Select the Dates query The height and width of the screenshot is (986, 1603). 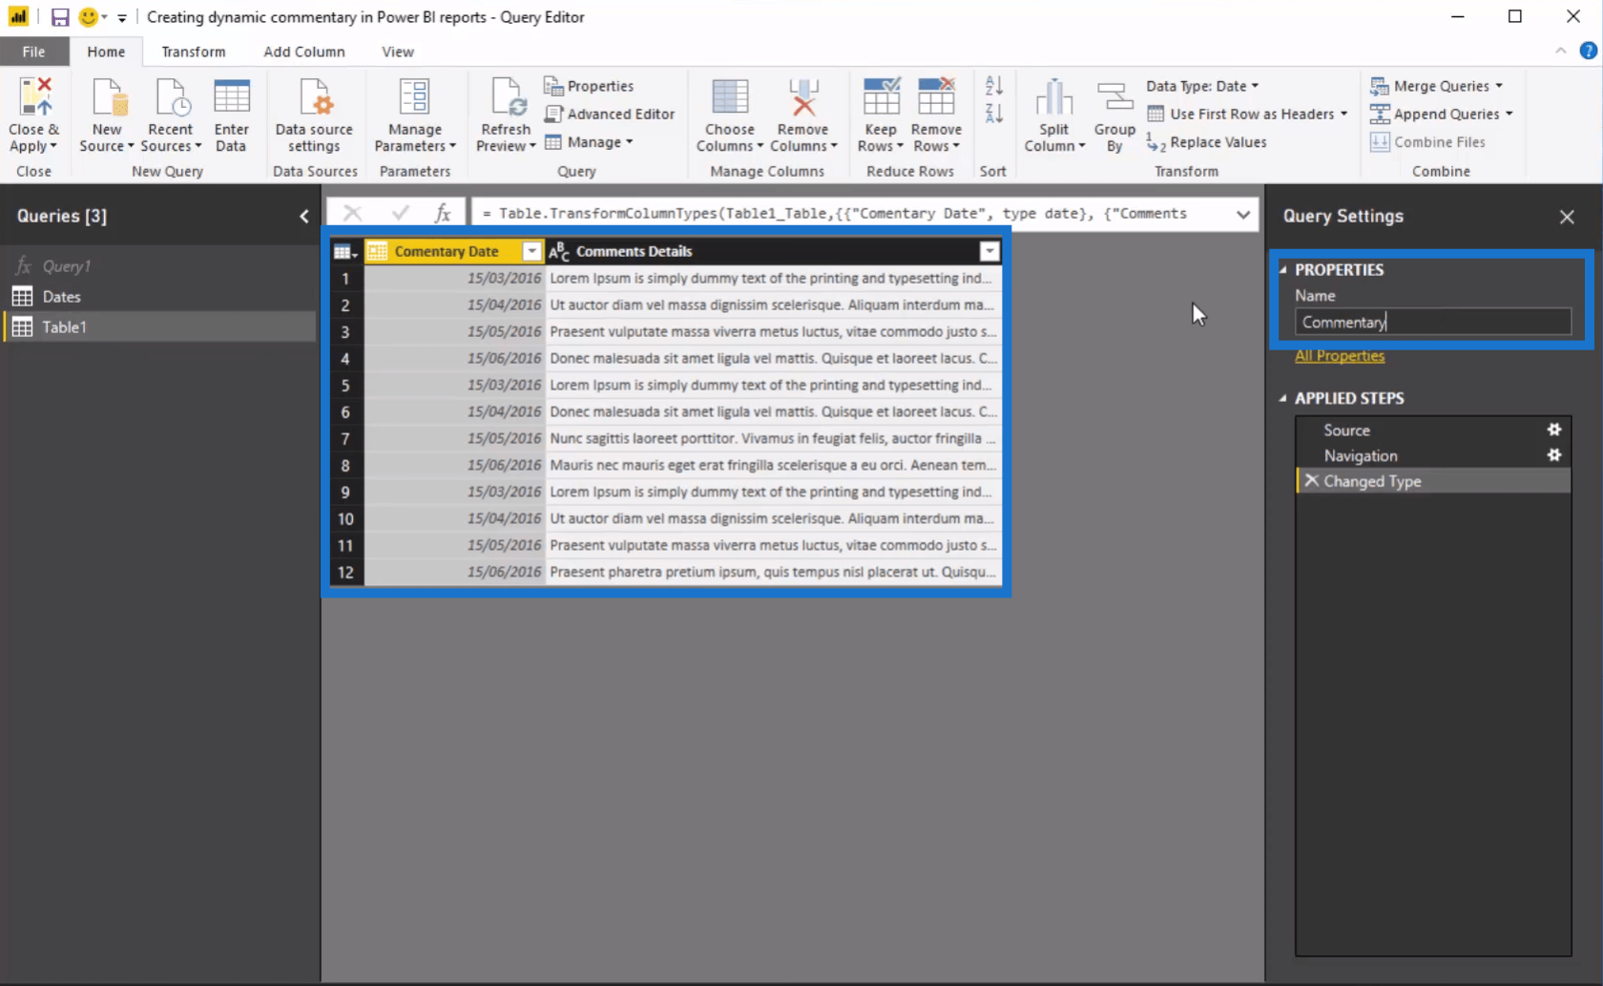click(x=160, y=297)
